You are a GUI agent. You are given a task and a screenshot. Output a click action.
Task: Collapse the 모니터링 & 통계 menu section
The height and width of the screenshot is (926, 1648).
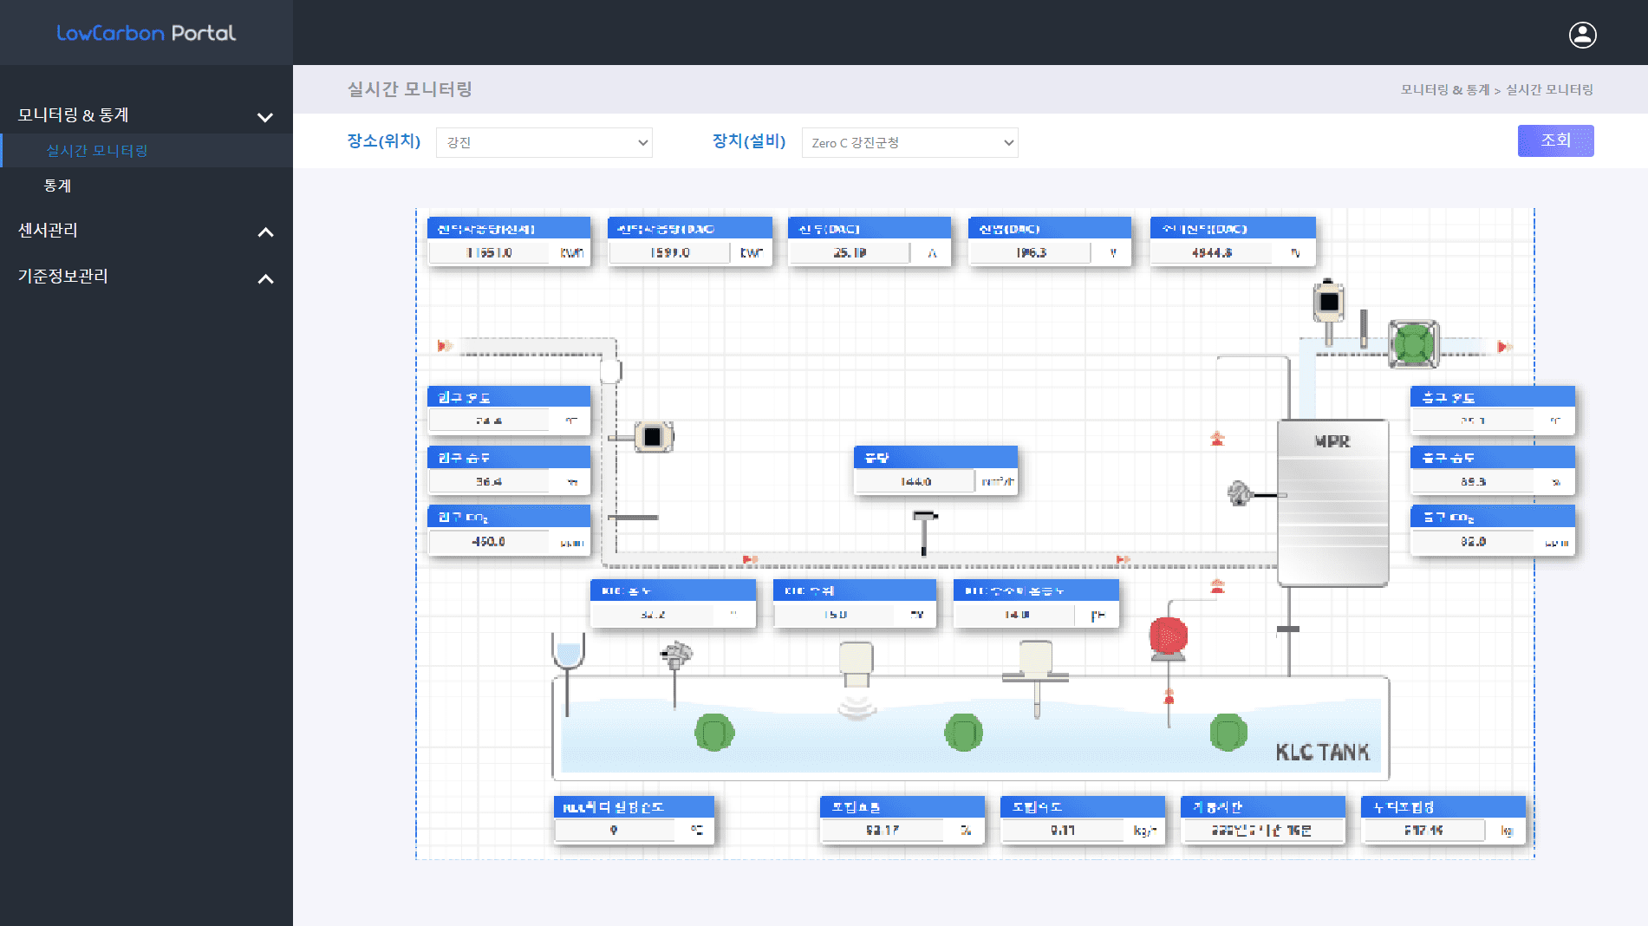pos(265,117)
